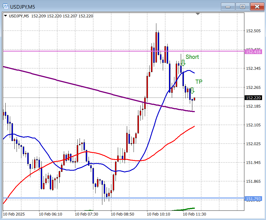Screen dimensions: 266x220
Task: Select the "Short" text label
Action: (x=192, y=57)
